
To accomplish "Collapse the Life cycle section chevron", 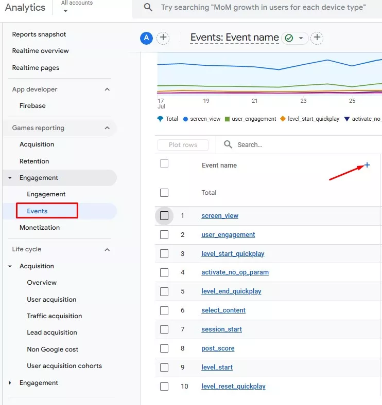I will coord(107,249).
